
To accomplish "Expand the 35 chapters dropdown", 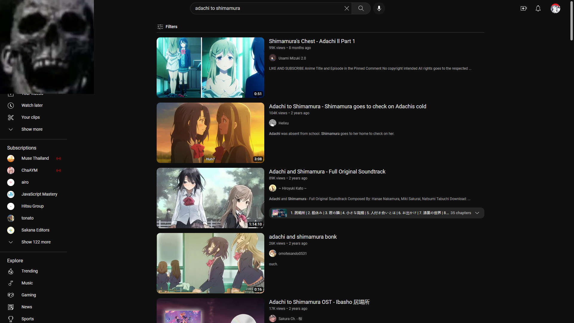I will tap(477, 213).
